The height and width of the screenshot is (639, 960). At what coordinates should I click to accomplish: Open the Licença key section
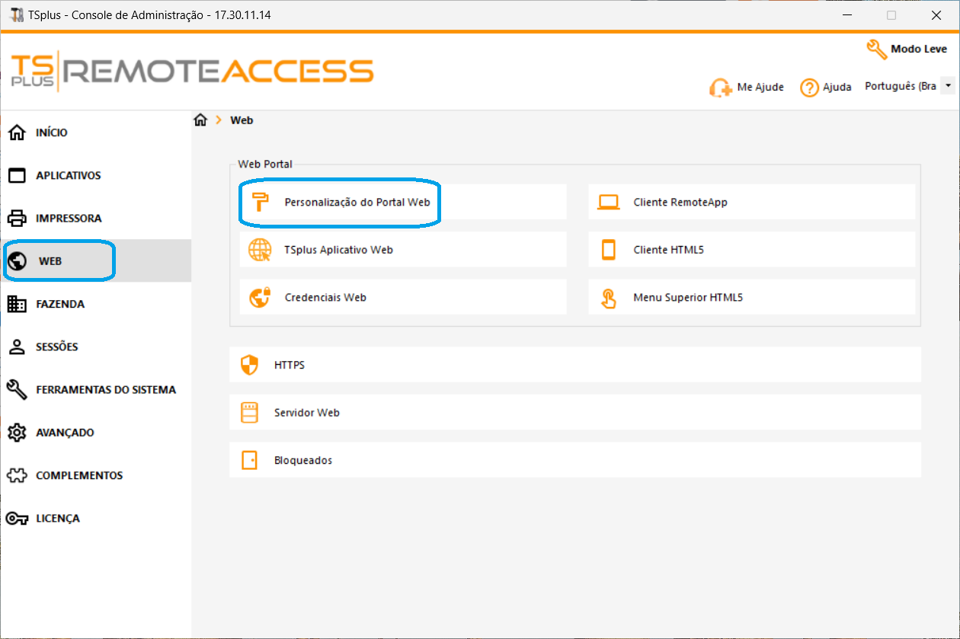(57, 519)
